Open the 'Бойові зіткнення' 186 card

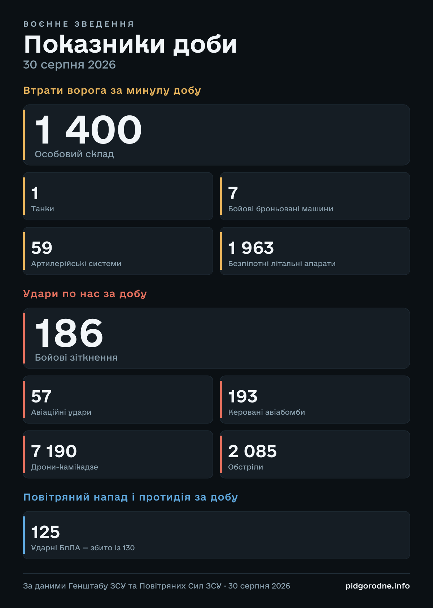coord(216,338)
